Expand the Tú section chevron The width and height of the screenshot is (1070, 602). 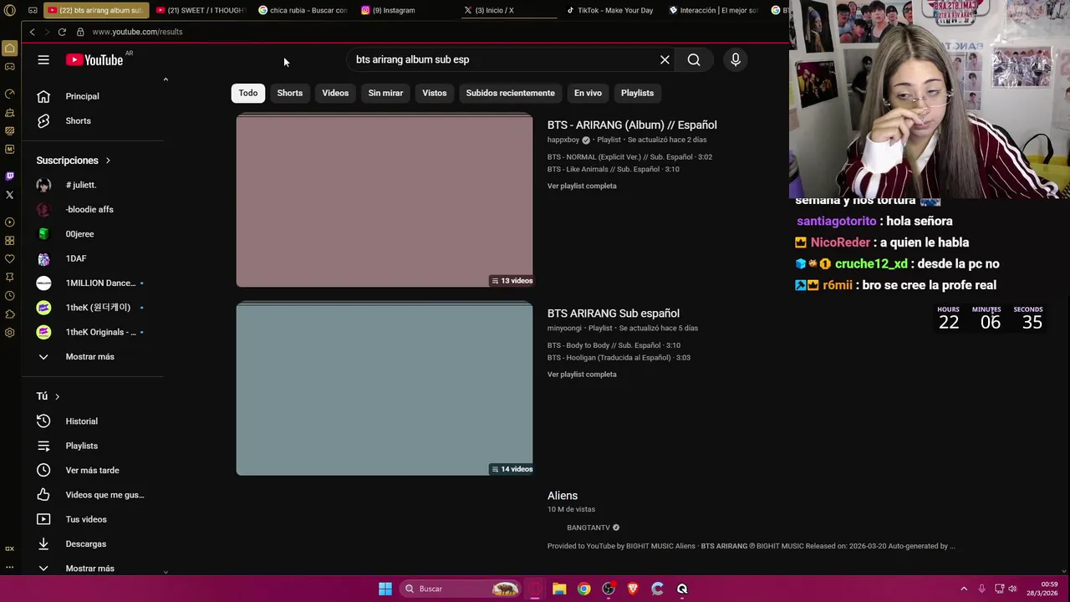point(57,396)
